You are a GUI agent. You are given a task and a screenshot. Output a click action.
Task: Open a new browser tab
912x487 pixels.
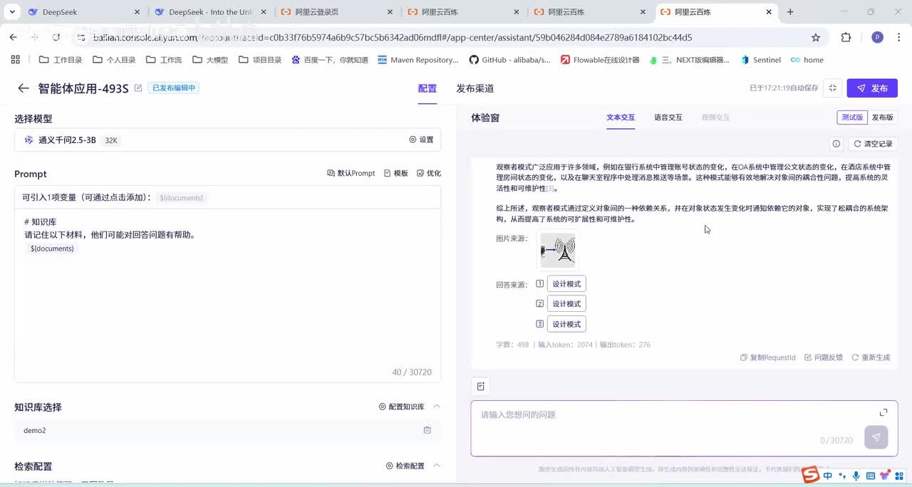(x=790, y=12)
